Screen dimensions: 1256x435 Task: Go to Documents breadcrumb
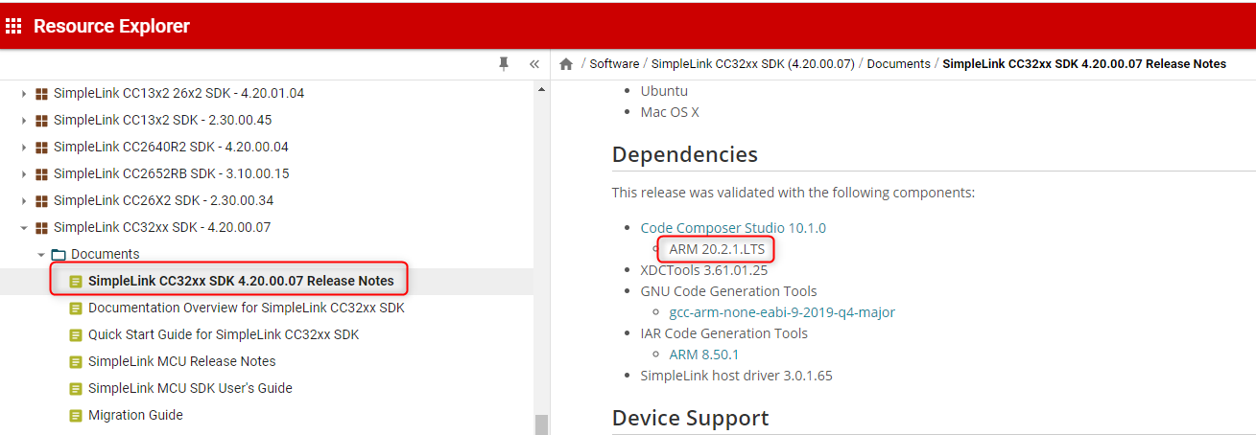pyautogui.click(x=899, y=64)
